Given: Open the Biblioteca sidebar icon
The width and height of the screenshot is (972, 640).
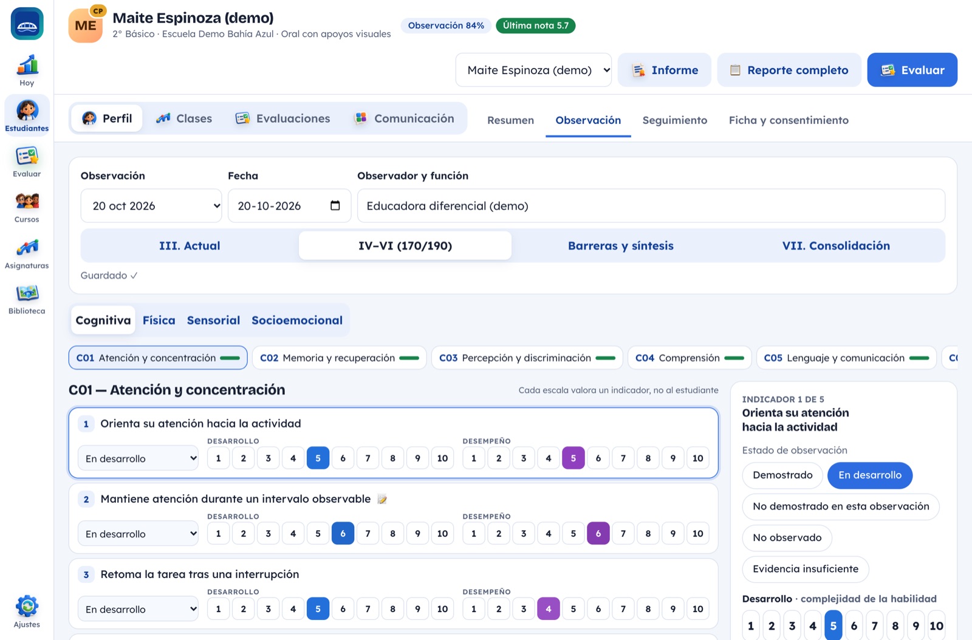Looking at the screenshot, I should tap(27, 299).
